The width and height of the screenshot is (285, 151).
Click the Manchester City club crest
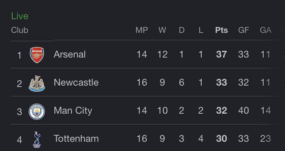[37, 112]
